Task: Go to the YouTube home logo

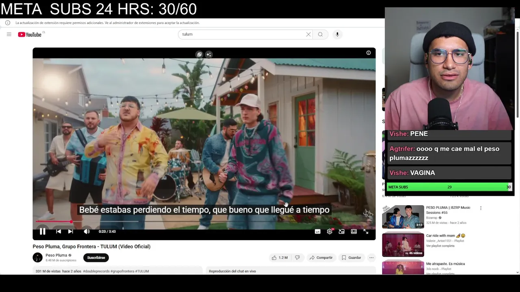Action: [30, 34]
